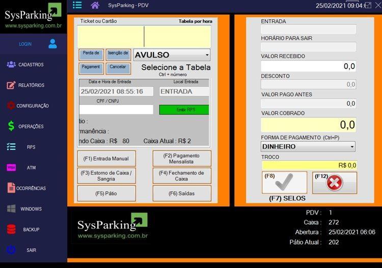Click the Isenção de button
This screenshot has width=382, height=268.
coord(118,55)
